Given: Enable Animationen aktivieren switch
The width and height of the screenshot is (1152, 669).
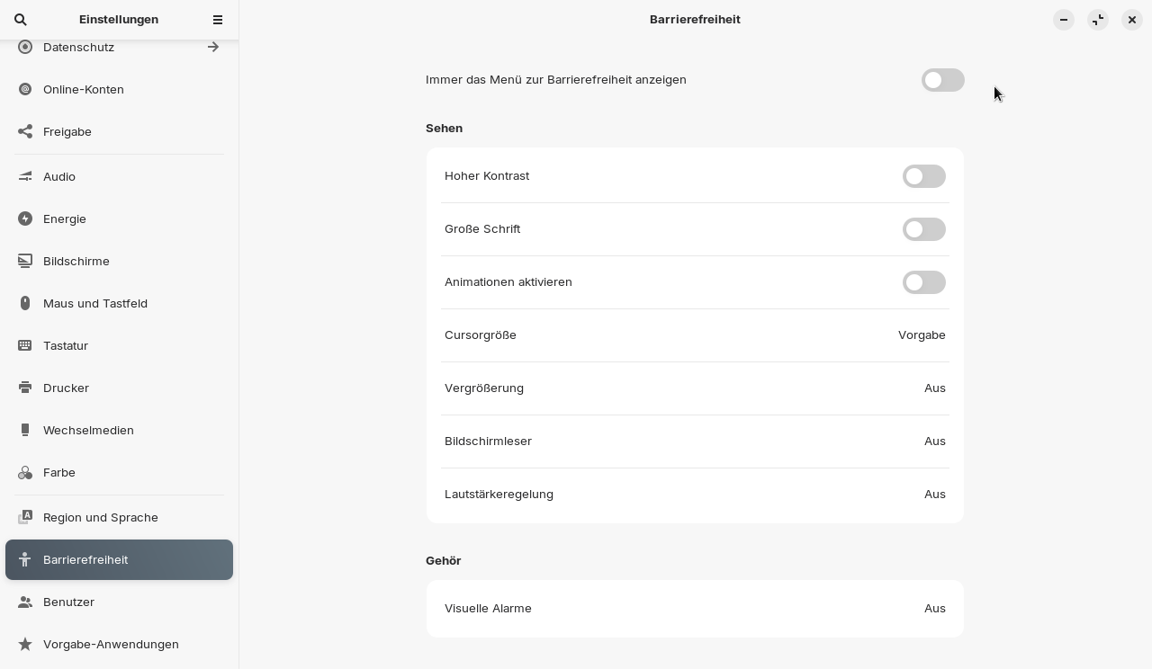Looking at the screenshot, I should [924, 282].
